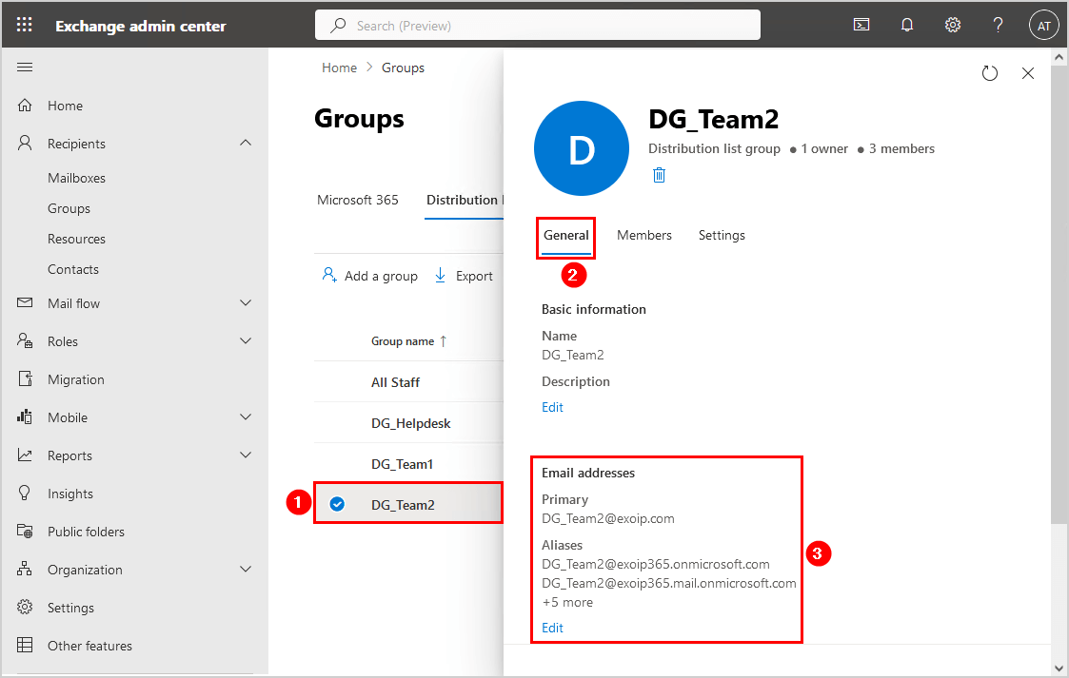Click the Other features table icon

pyautogui.click(x=25, y=646)
